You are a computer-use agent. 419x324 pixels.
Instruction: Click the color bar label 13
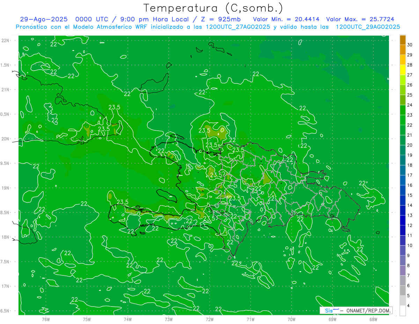[x=410, y=215]
